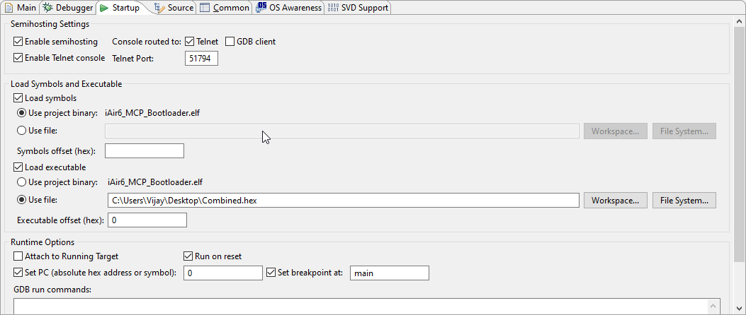Screen dimensions: 746x315
Task: Select Use file radio under Load symbols
Action: pyautogui.click(x=22, y=131)
